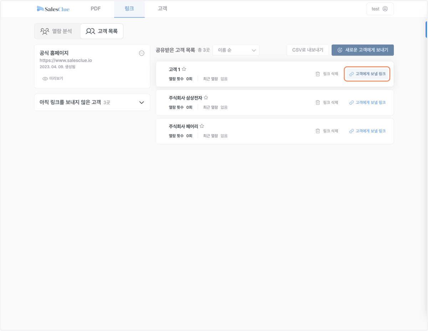Screen dimensions: 428x331
Task: Switch to 열람 분석 view
Action: 57,31
